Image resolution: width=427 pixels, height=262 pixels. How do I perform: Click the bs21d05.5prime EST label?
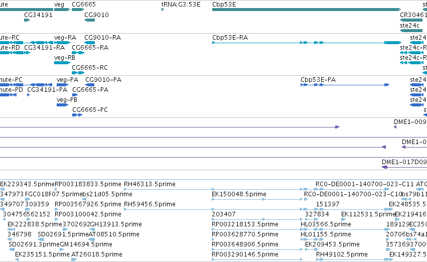point(107,194)
